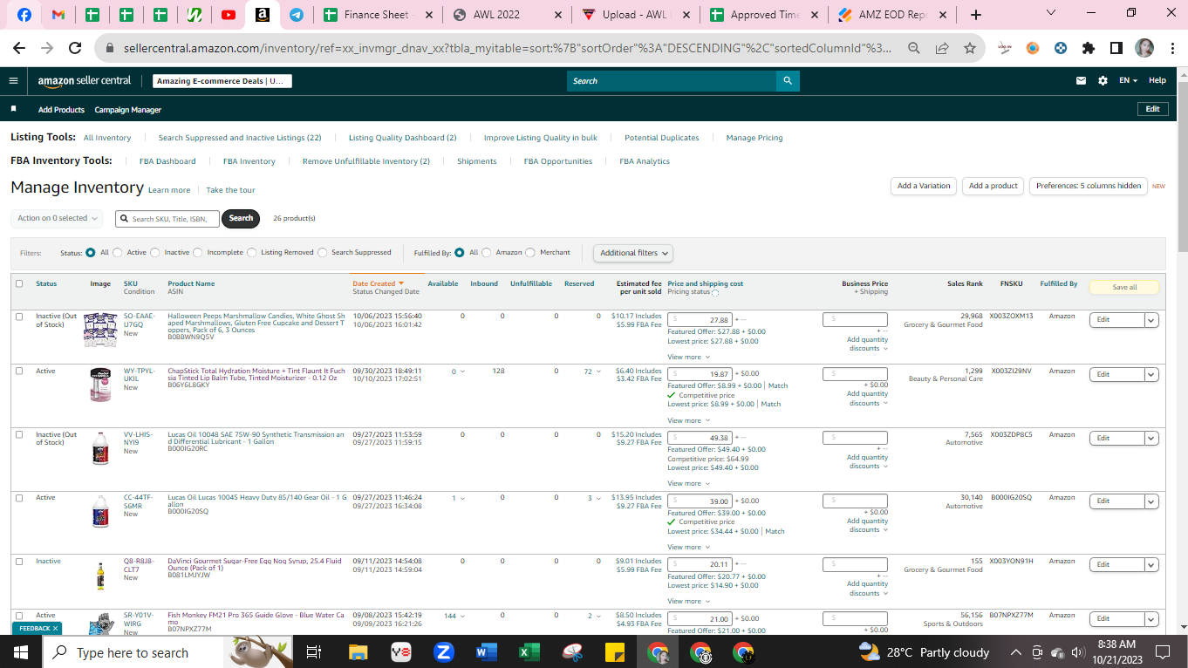Open the settings gear in Seller Central
1188x668 pixels.
(1103, 80)
